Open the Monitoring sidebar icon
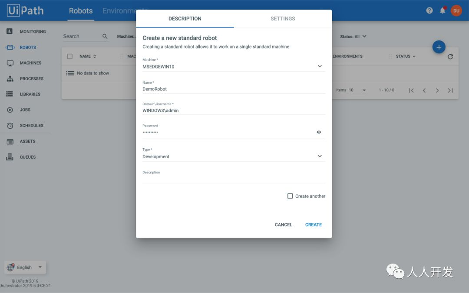This screenshot has width=469, height=293. pyautogui.click(x=10, y=31)
